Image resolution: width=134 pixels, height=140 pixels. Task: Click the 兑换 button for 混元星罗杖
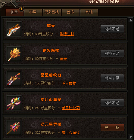point(112,127)
